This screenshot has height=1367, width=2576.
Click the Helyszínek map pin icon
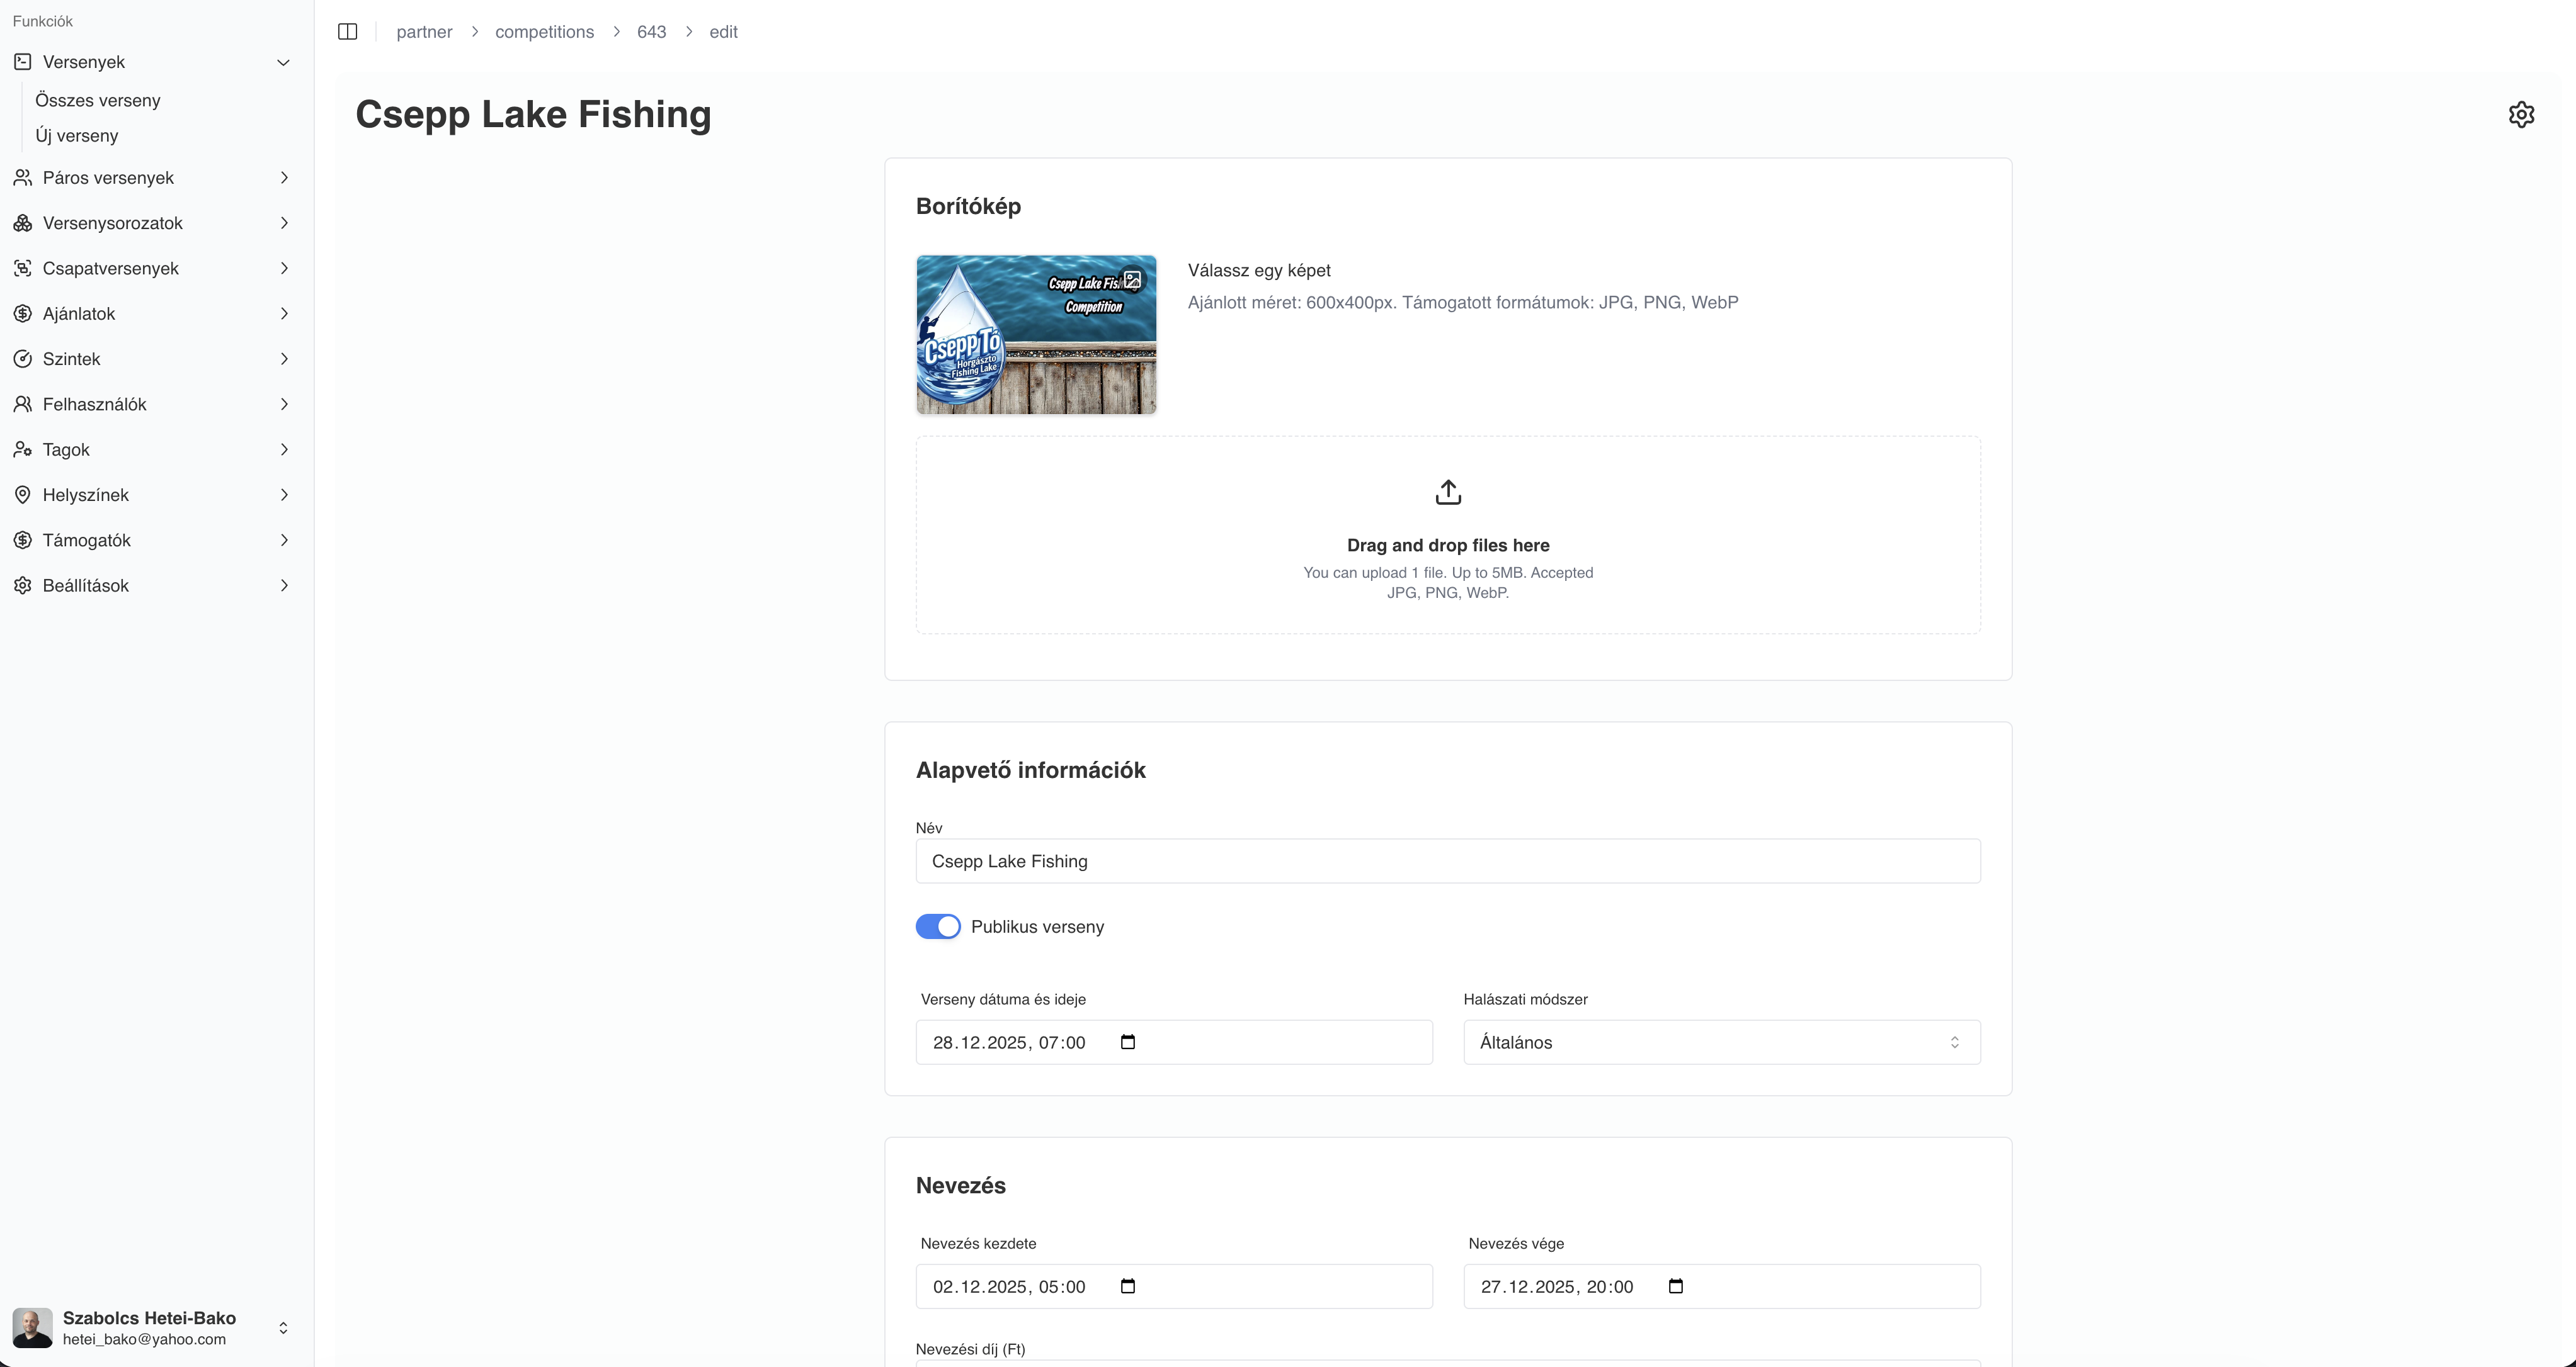(22, 495)
